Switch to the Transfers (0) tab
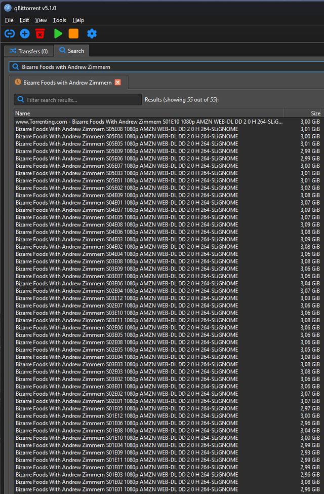The width and height of the screenshot is (324, 494). [28, 51]
